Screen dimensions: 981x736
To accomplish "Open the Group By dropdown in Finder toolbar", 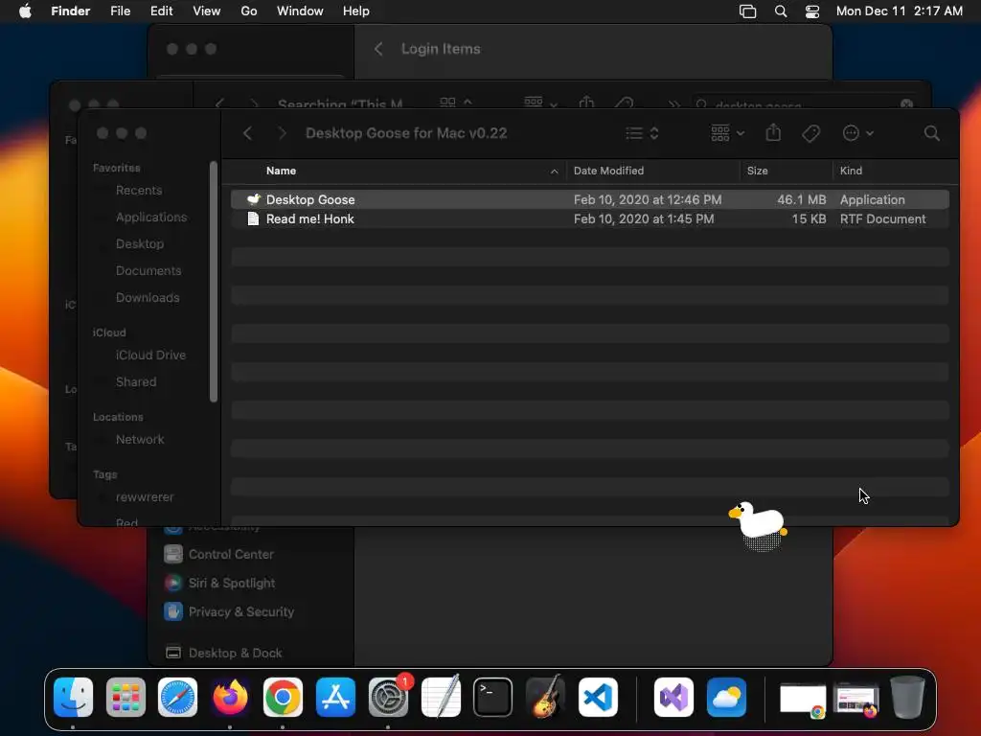I will point(728,133).
